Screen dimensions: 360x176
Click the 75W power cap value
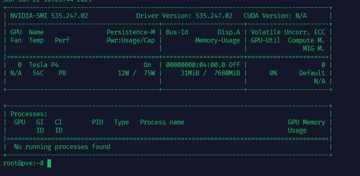click(x=149, y=73)
